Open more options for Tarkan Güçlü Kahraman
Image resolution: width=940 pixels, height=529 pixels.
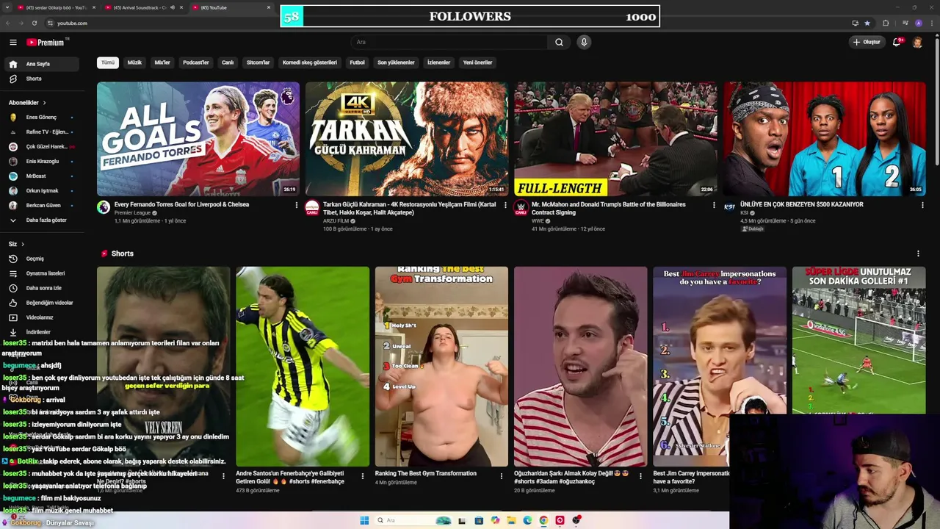point(505,205)
